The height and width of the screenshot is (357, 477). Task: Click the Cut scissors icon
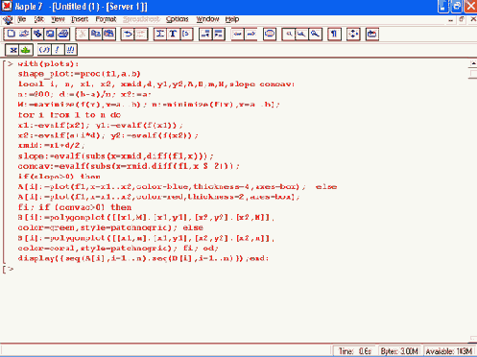point(83,34)
